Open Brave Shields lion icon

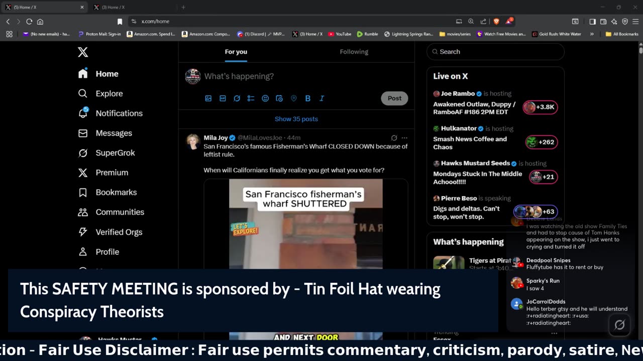(x=496, y=22)
